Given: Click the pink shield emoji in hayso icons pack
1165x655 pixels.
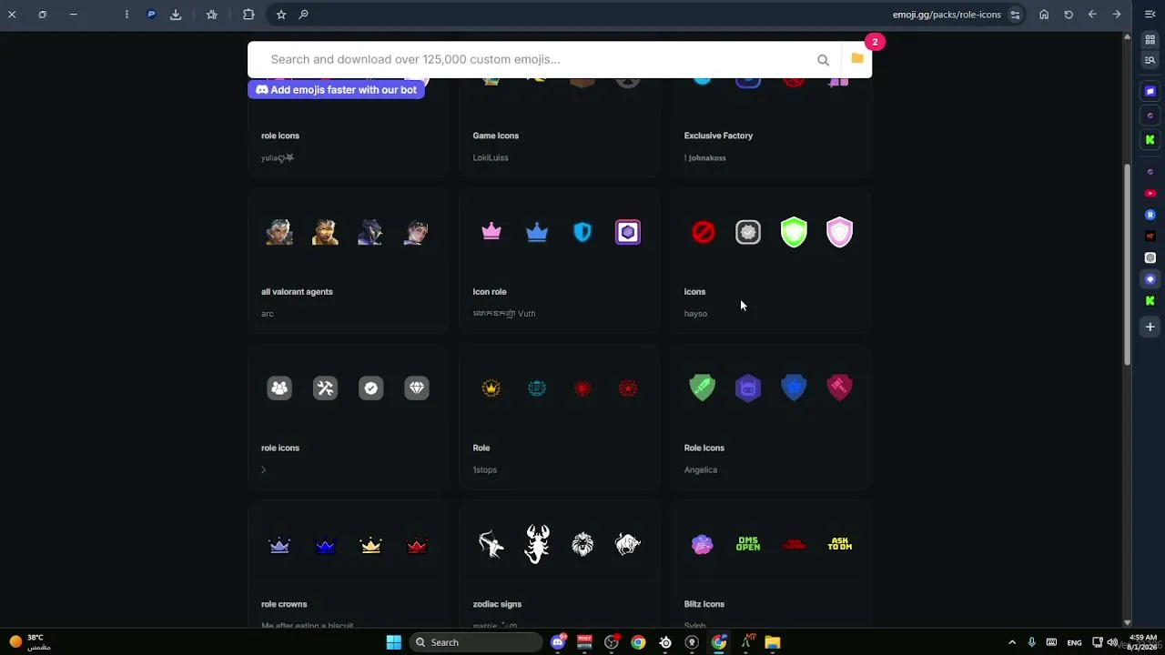Looking at the screenshot, I should tap(839, 232).
